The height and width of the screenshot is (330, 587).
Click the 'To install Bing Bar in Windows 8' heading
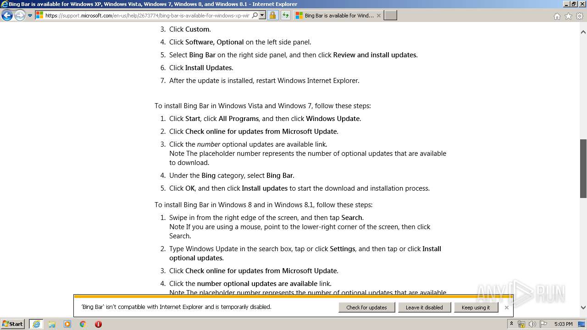[263, 205]
